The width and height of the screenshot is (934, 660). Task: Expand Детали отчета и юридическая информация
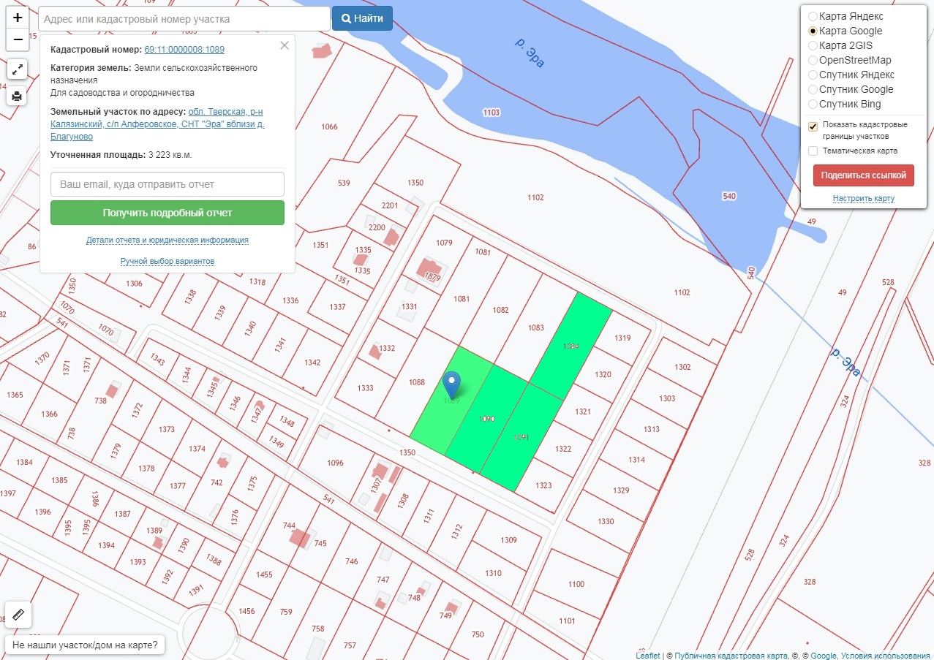pyautogui.click(x=167, y=240)
